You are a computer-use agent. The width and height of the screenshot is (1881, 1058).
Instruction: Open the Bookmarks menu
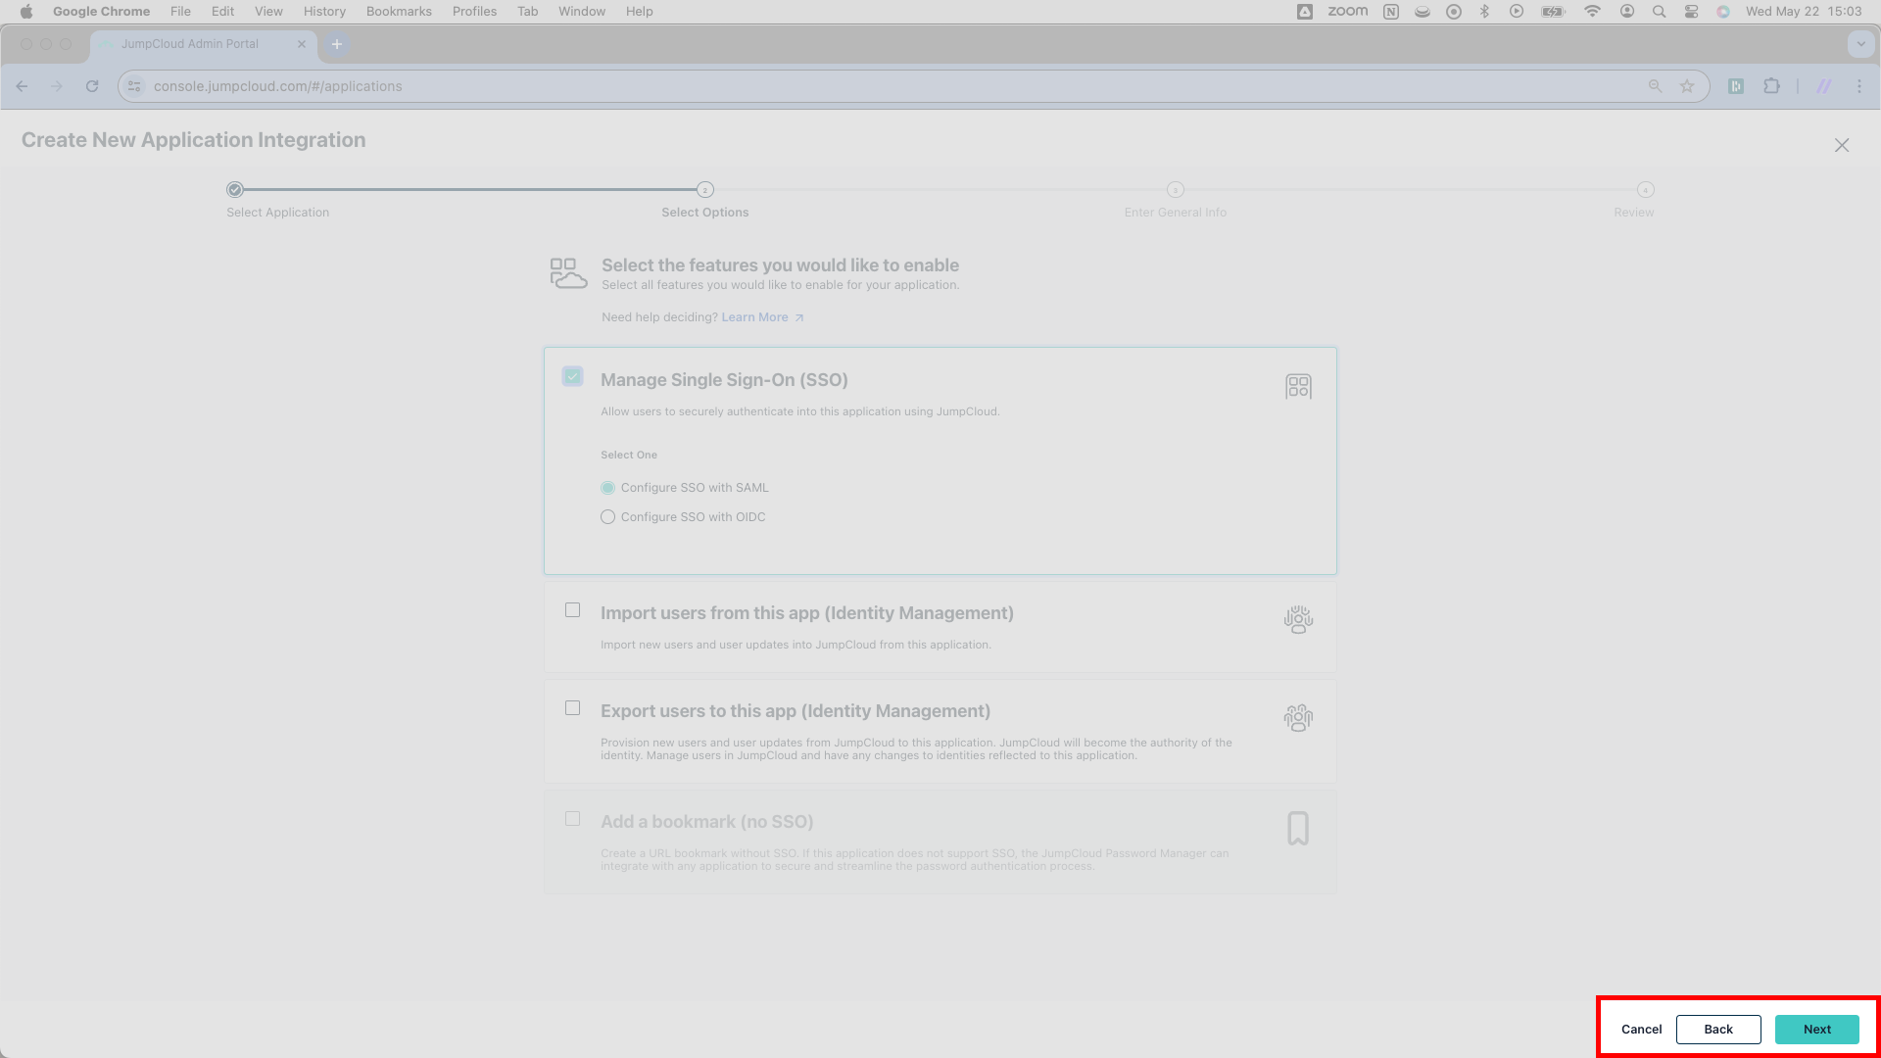coord(399,12)
